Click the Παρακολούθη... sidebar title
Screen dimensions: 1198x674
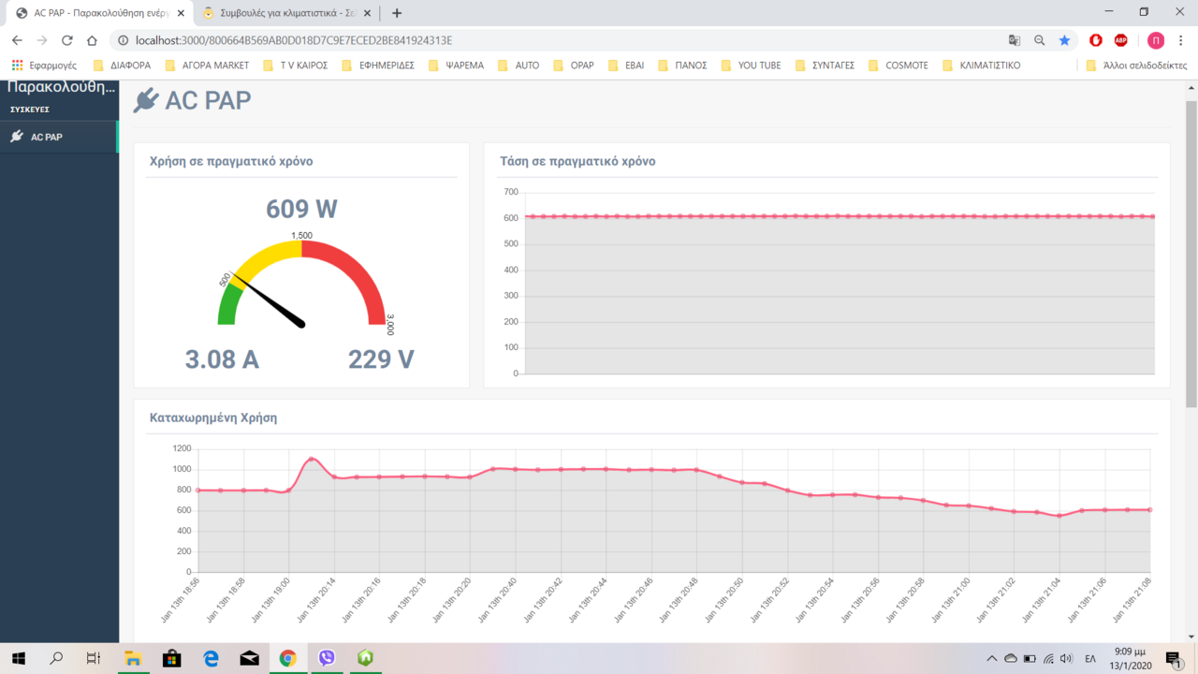point(62,87)
